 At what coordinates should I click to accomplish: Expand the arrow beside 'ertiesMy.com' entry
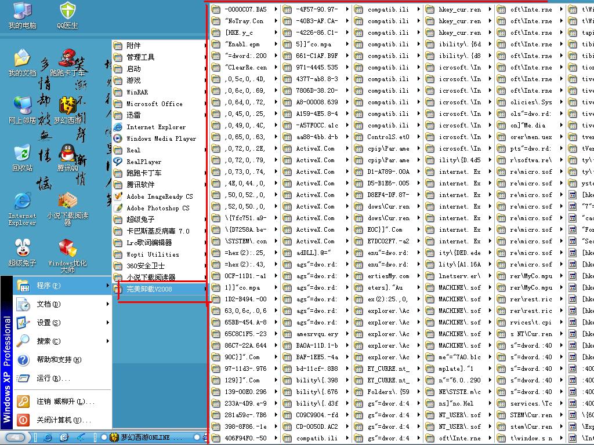click(x=418, y=276)
